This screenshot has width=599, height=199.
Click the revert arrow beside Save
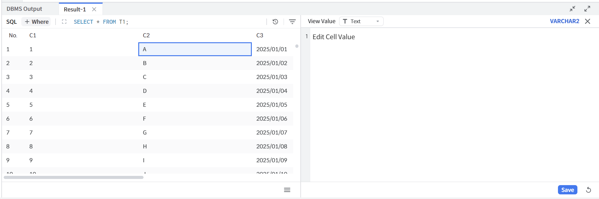point(589,190)
